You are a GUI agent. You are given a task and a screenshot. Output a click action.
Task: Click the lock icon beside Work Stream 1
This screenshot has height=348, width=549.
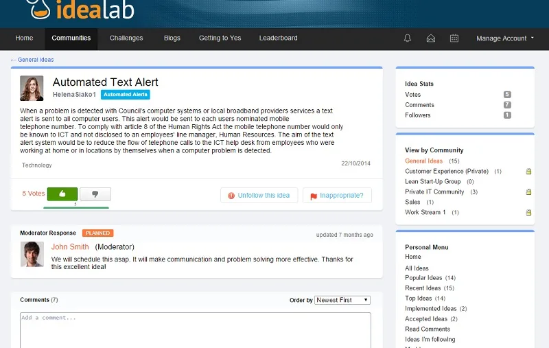528,212
